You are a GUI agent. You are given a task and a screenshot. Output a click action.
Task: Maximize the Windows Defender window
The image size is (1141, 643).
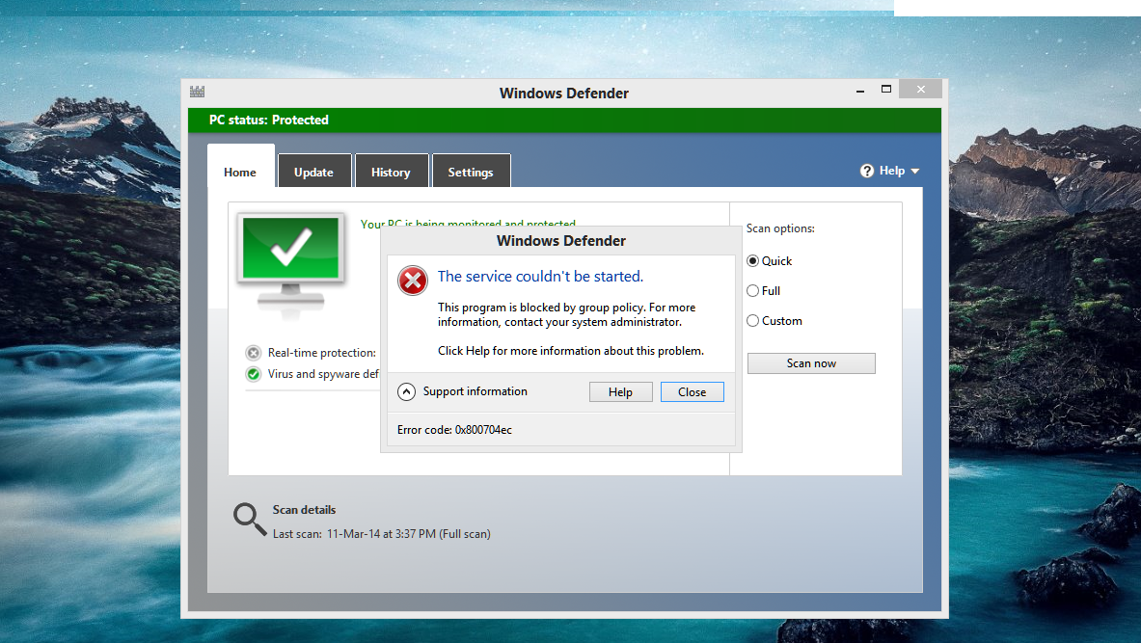886,90
